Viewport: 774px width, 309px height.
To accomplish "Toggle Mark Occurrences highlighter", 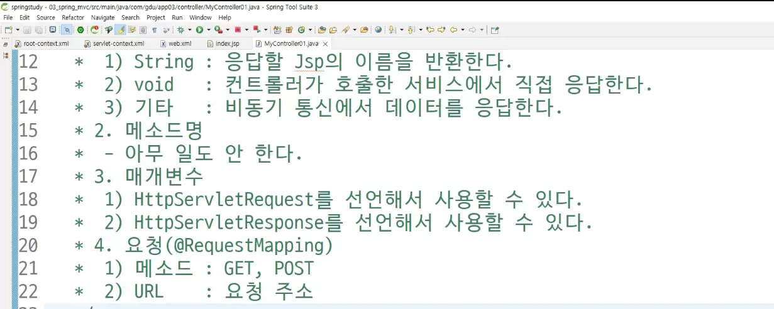I will (x=121, y=30).
